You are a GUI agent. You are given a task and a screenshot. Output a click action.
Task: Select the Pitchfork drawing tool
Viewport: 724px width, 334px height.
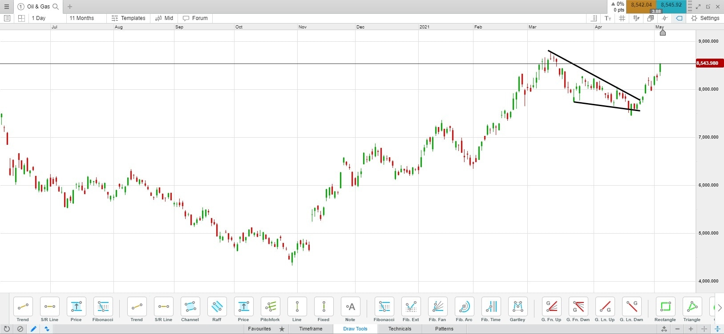(x=270, y=310)
